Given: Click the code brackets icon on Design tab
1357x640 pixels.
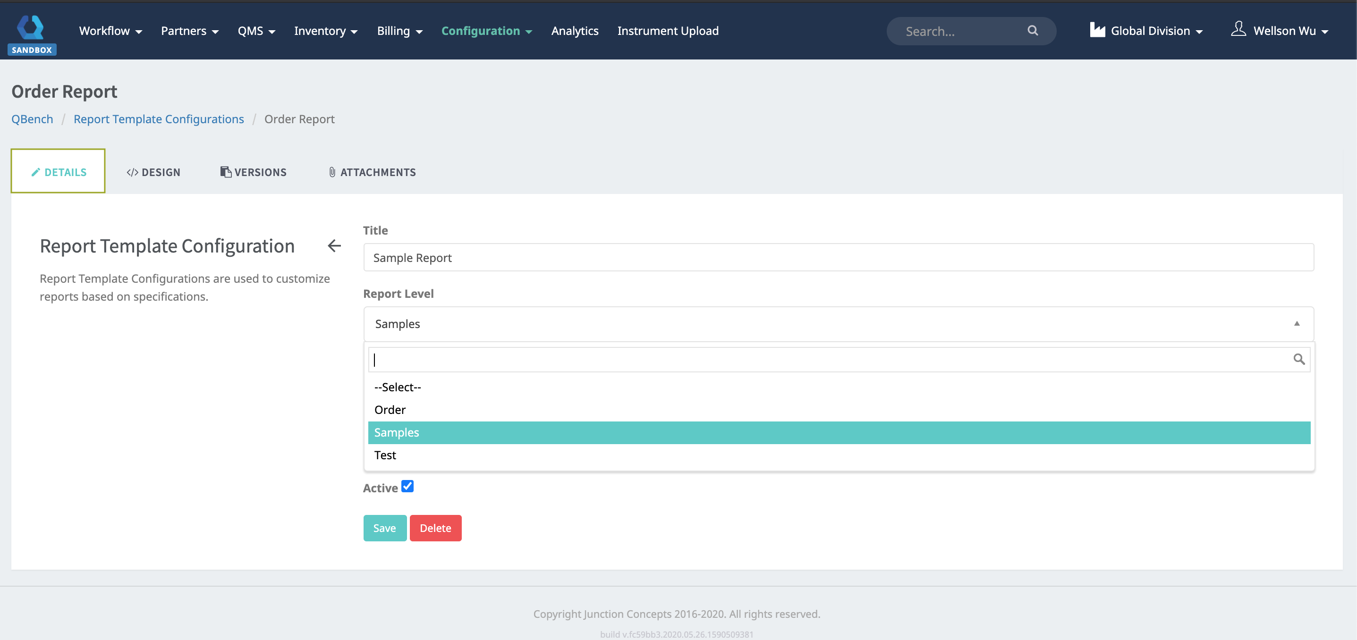Looking at the screenshot, I should pos(132,172).
